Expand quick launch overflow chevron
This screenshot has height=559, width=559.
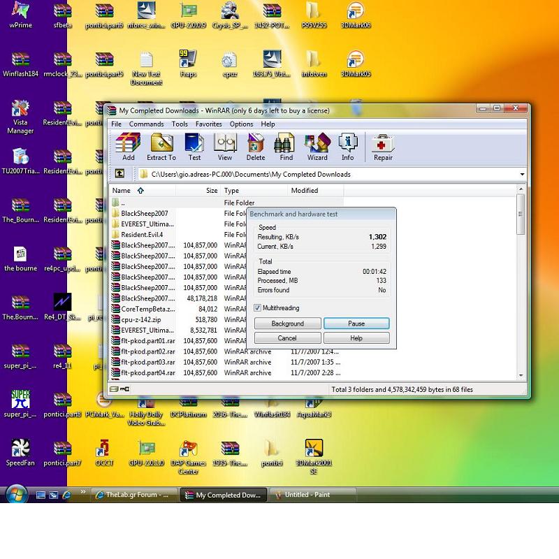(82, 492)
